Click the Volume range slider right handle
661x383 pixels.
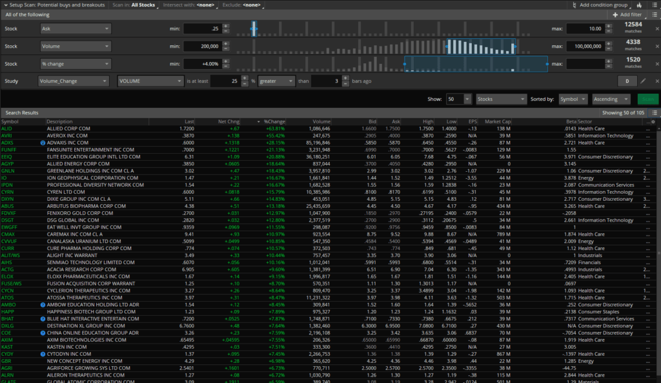514,47
